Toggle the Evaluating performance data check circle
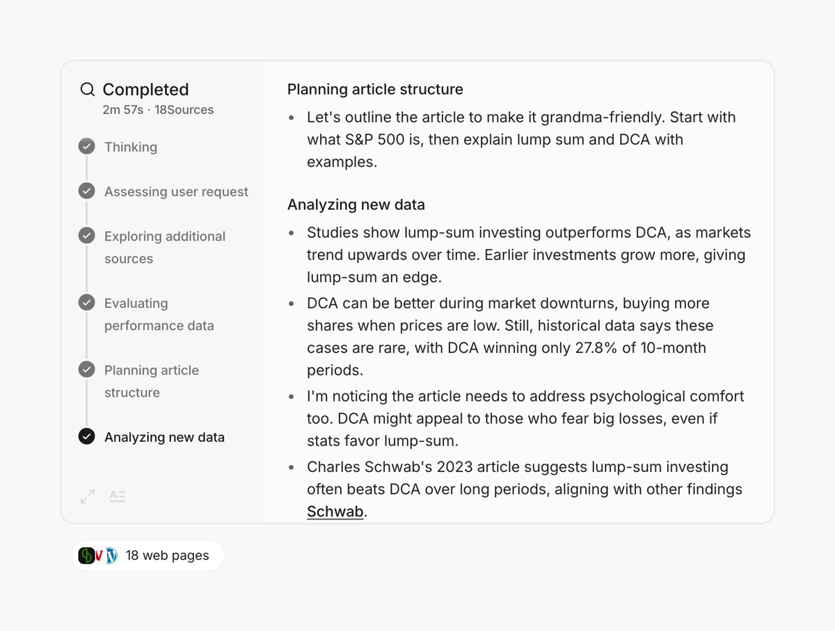 coord(86,302)
